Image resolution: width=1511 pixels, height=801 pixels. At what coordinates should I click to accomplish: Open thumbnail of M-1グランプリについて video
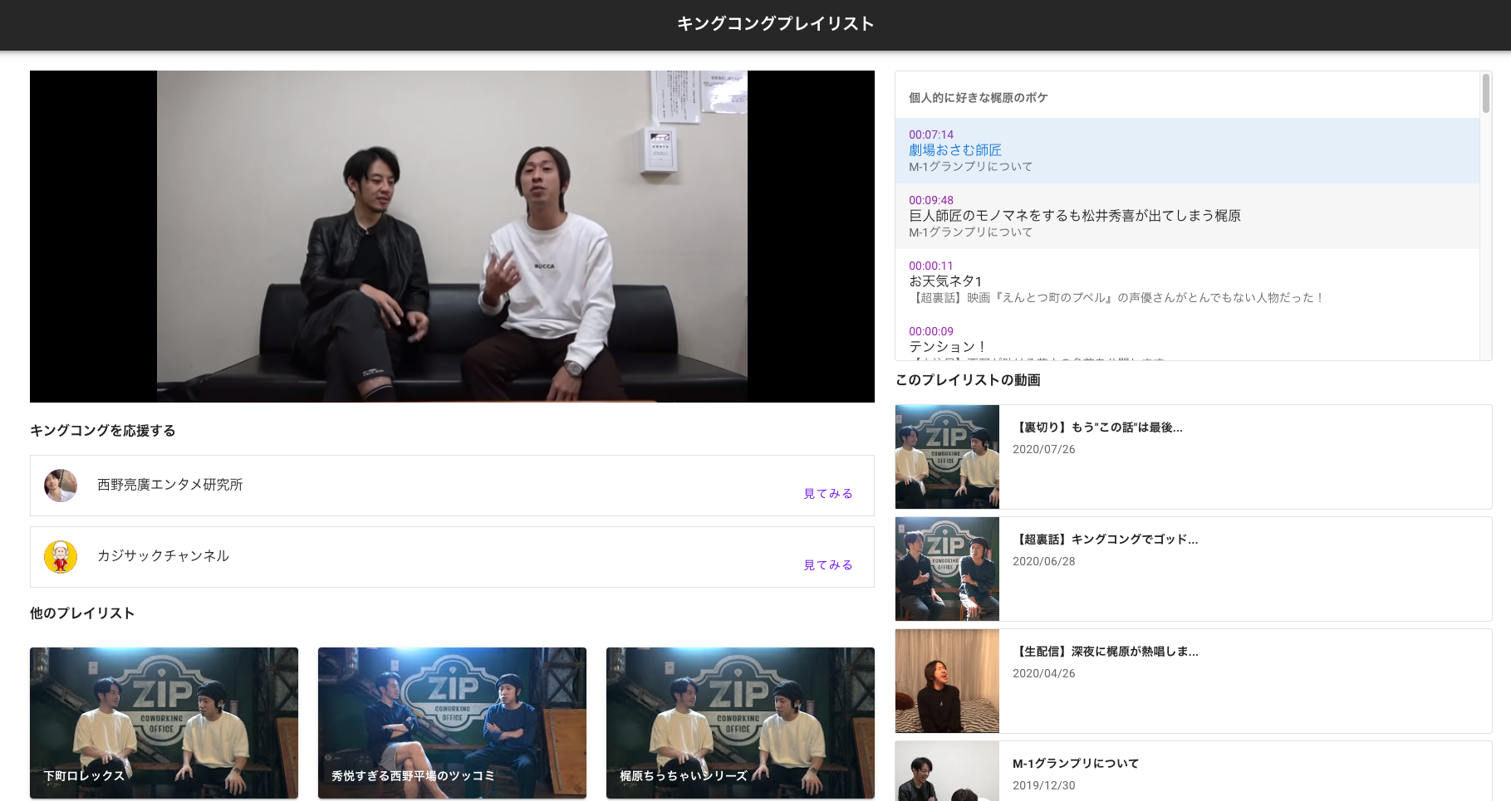(947, 772)
